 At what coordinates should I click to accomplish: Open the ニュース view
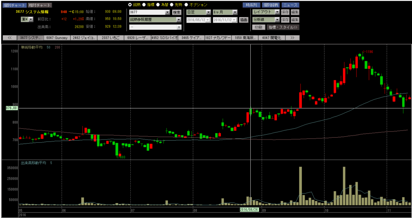[290, 5]
